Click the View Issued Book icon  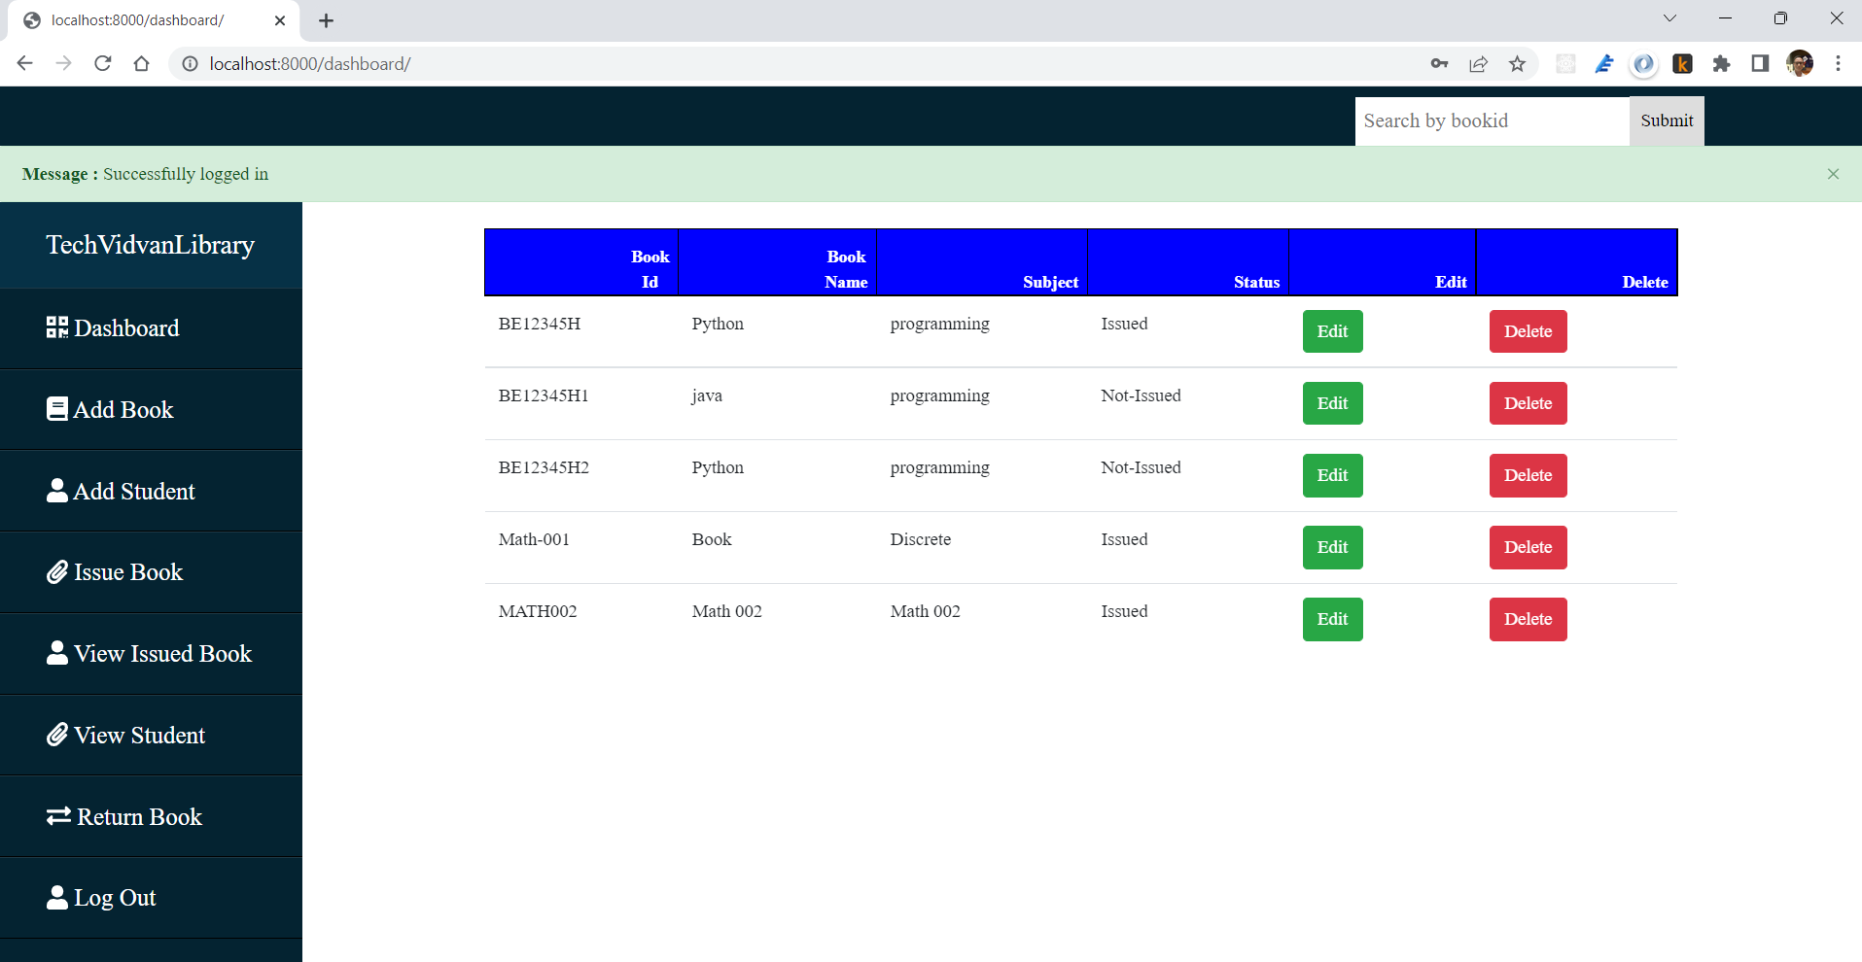point(55,652)
